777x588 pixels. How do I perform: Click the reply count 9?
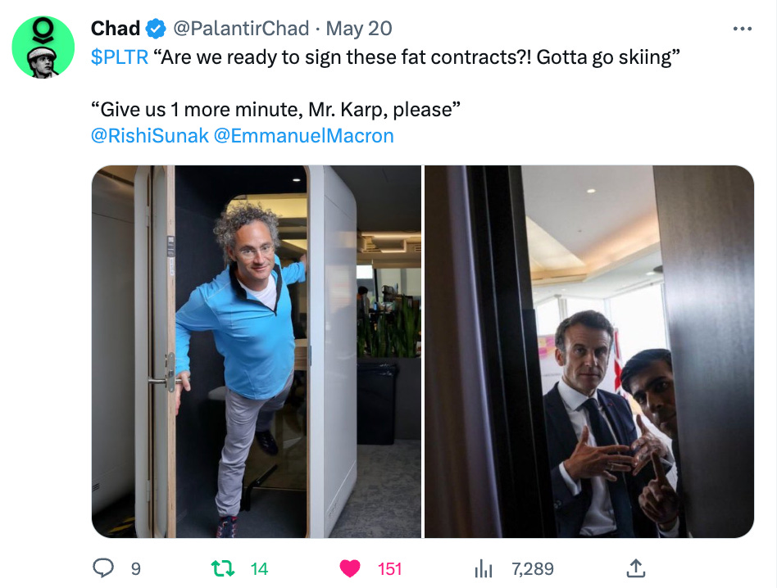coord(136,569)
